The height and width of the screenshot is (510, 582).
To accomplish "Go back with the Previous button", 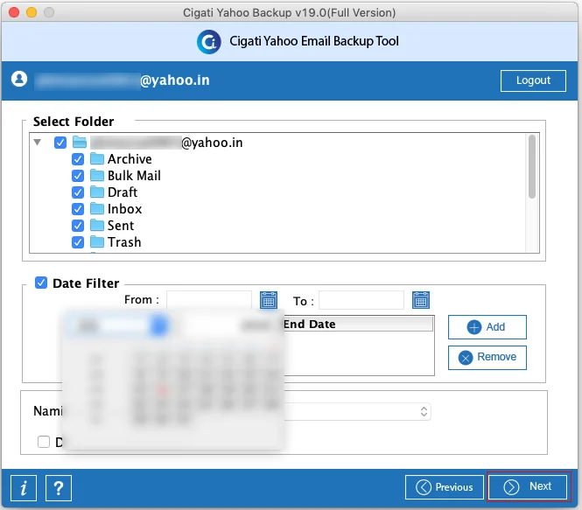I will 445,487.
